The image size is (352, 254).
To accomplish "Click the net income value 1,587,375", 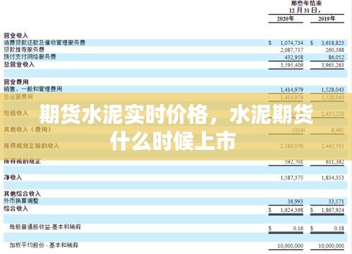I will point(291,178).
